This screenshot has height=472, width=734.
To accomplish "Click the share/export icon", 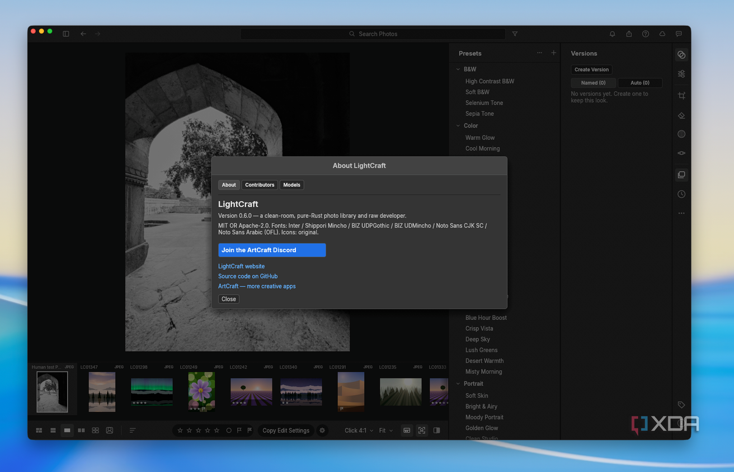I will click(x=629, y=34).
